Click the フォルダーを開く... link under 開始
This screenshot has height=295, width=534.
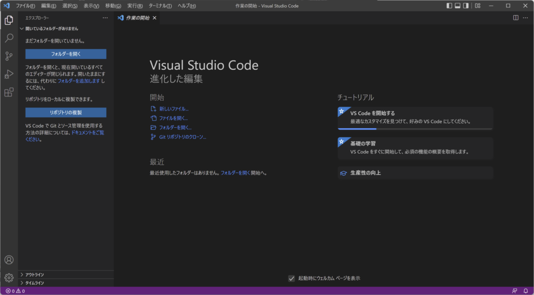tap(175, 128)
